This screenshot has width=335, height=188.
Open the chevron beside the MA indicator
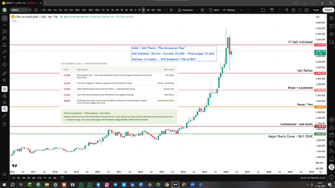280,10
